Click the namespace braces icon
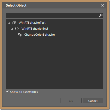 [x=17, y=29]
